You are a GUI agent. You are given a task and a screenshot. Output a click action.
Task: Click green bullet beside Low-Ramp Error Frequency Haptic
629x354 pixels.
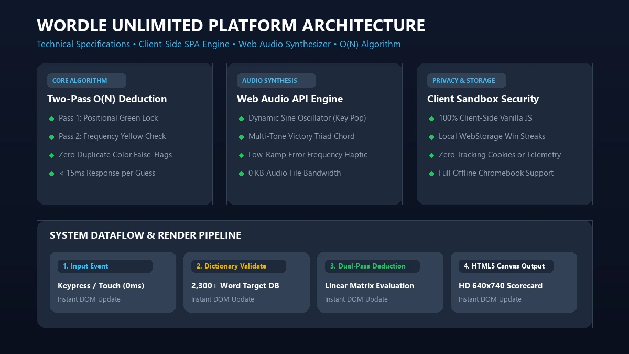pos(241,155)
